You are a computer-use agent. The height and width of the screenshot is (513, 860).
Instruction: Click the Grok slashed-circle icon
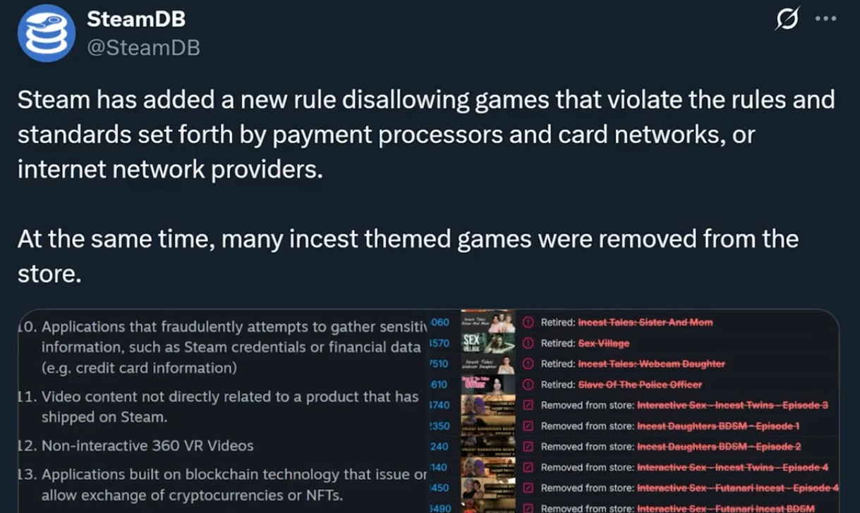coord(787,20)
